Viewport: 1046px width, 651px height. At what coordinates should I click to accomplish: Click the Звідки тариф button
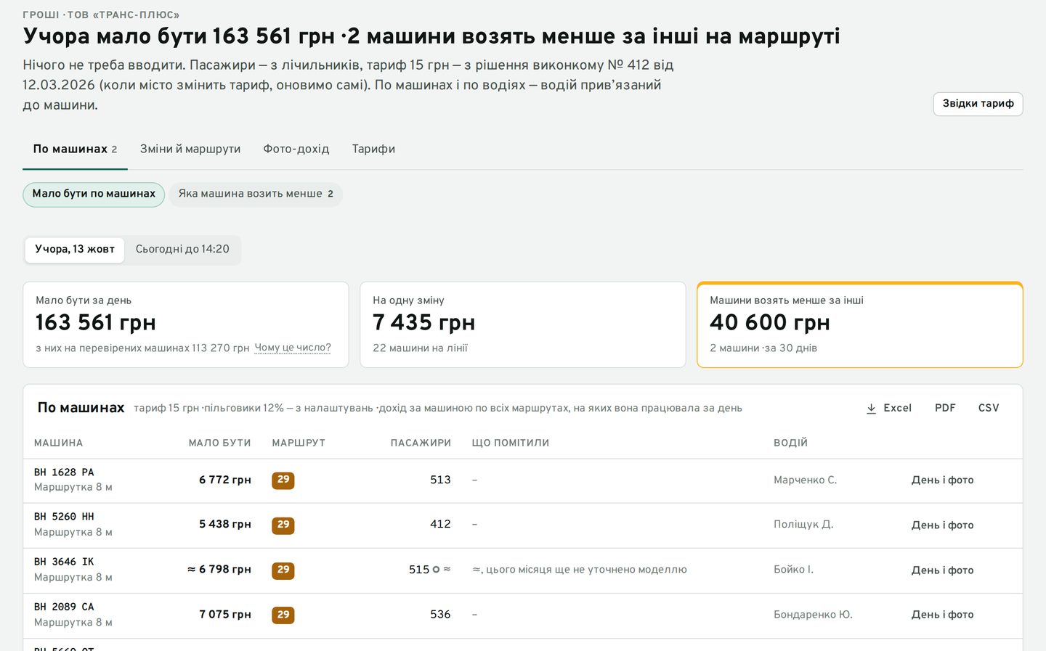coord(978,104)
